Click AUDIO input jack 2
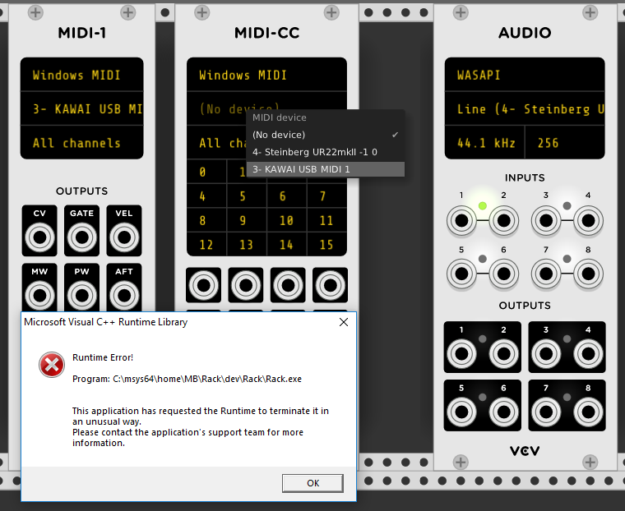The height and width of the screenshot is (511, 625). pos(504,220)
